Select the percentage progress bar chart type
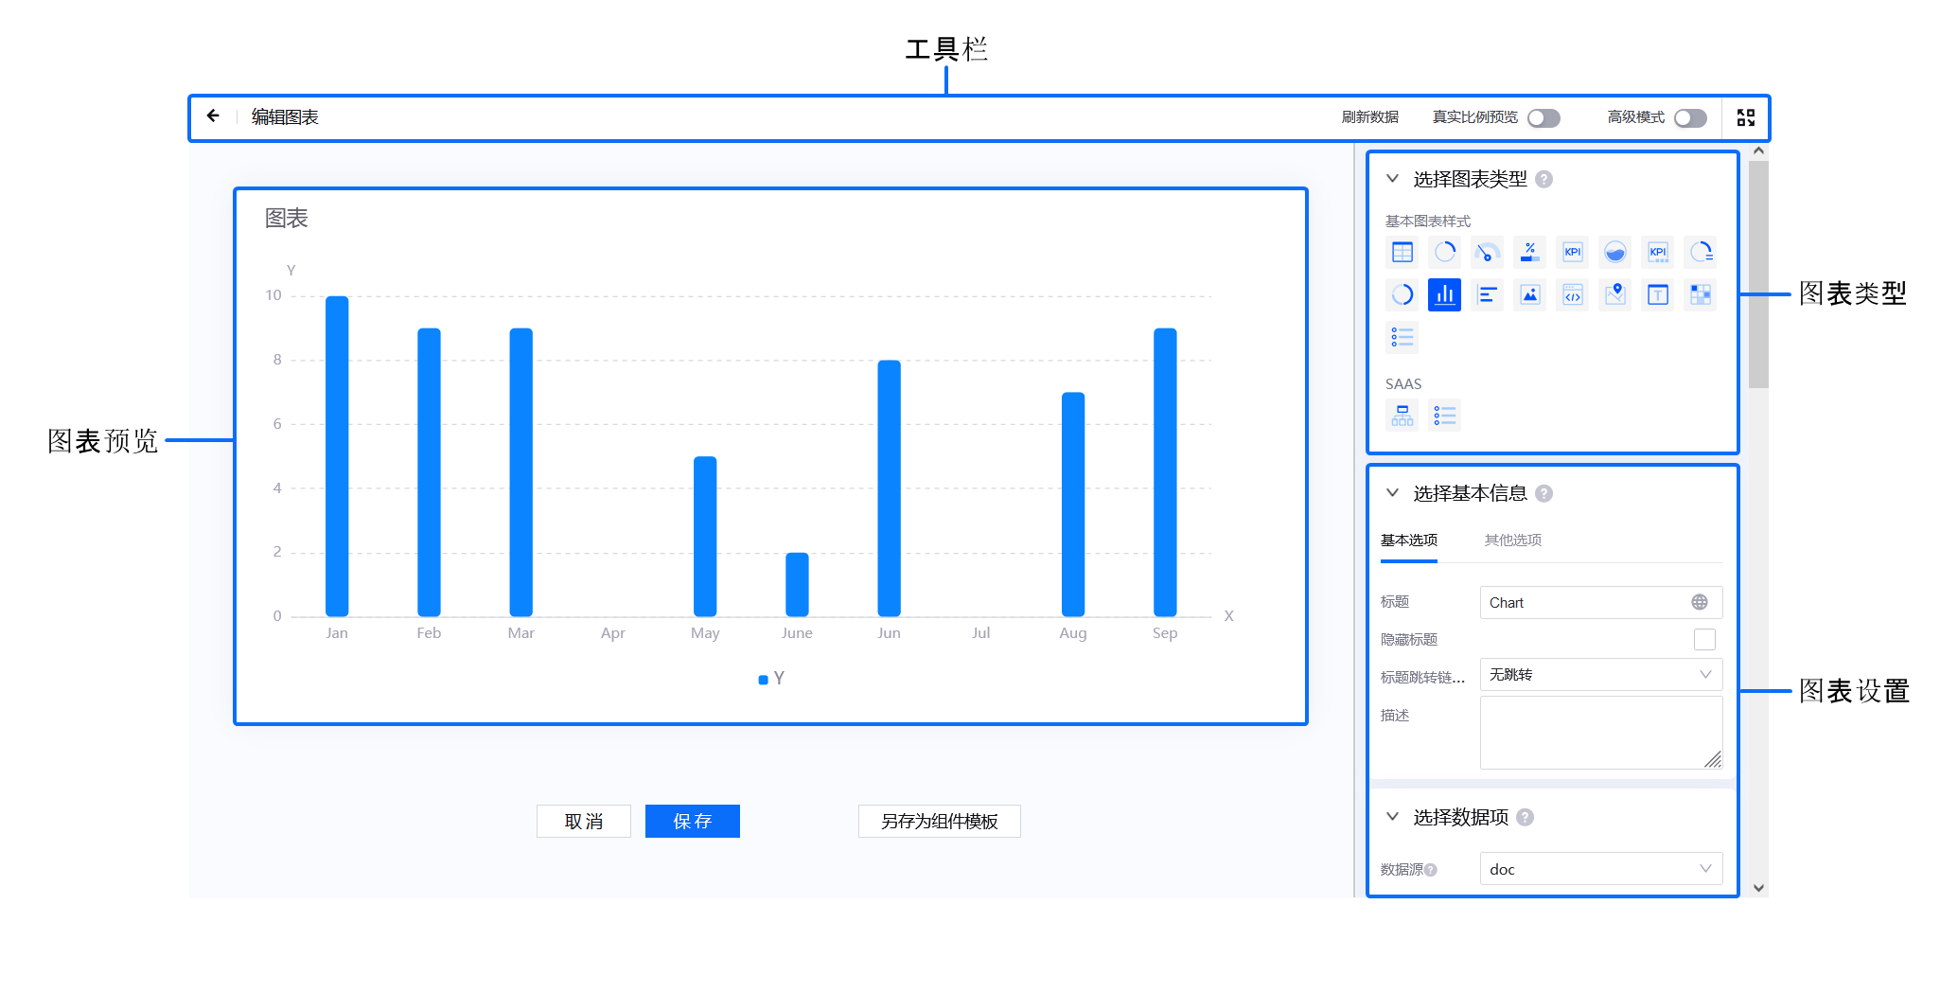The height and width of the screenshot is (993, 1958). [x=1530, y=252]
